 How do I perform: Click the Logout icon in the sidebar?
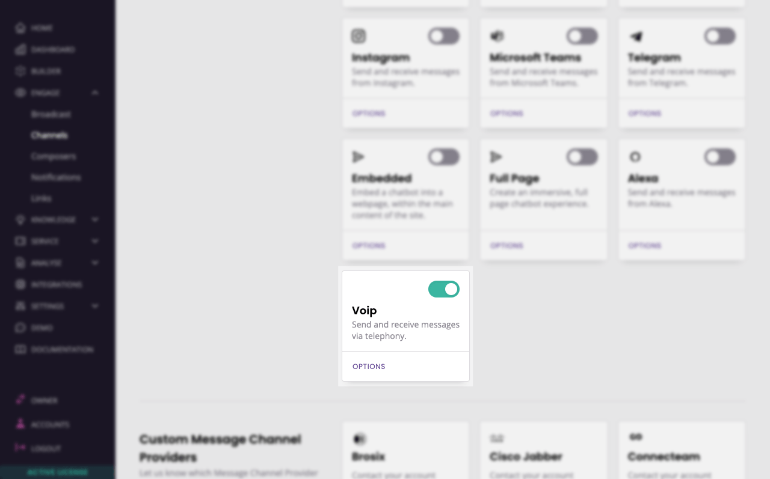click(x=20, y=448)
